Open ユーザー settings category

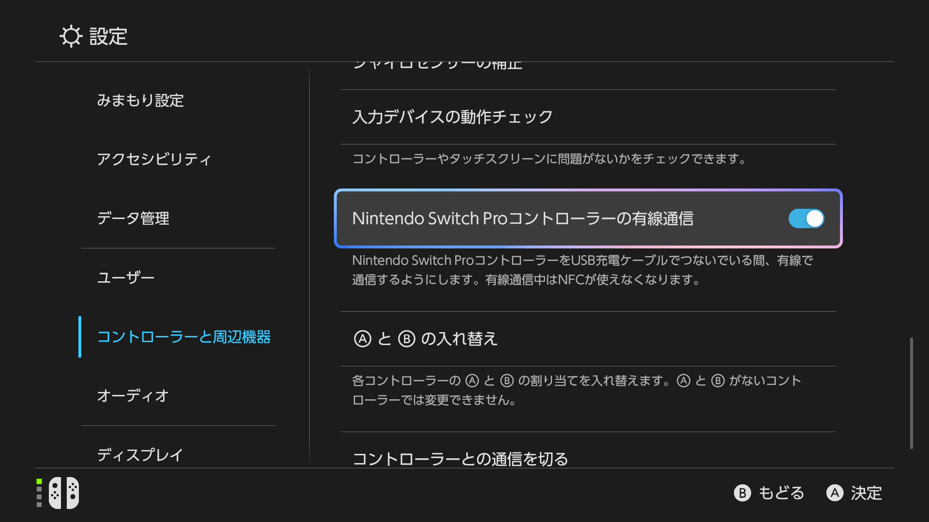pyautogui.click(x=126, y=278)
